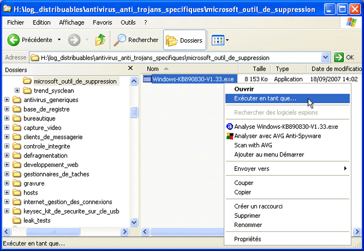
Task: Expand the gestionnaires_de_taches folder node
Action: coord(7,174)
